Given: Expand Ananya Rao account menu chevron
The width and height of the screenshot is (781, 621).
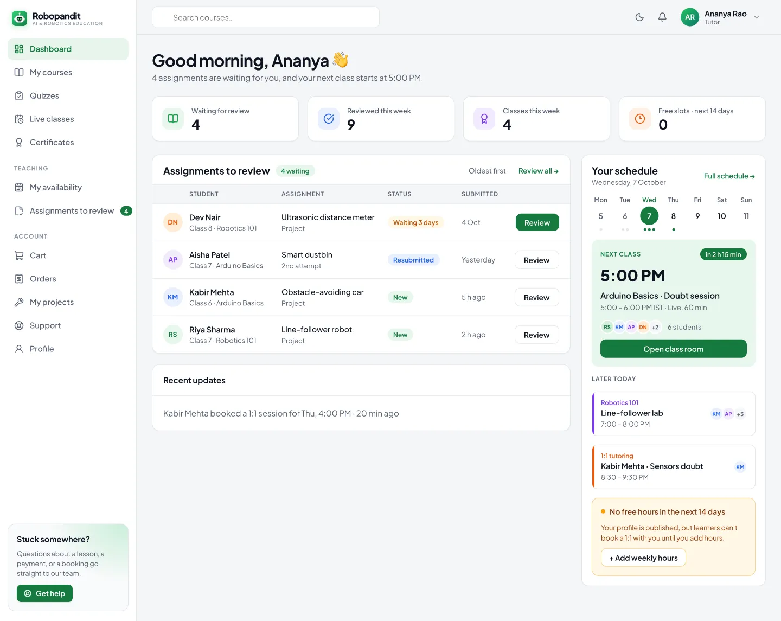Looking at the screenshot, I should (x=757, y=17).
